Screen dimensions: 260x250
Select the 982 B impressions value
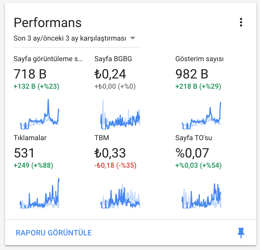point(192,74)
